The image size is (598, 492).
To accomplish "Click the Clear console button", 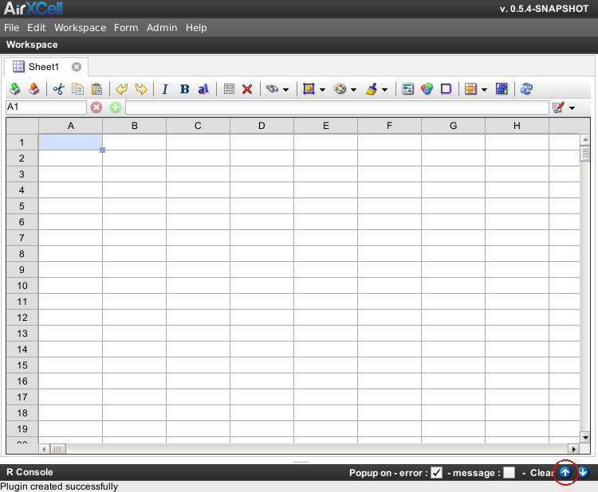I will [542, 473].
